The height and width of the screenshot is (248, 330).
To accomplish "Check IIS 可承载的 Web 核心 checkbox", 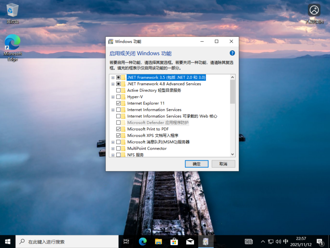I will tap(119, 116).
